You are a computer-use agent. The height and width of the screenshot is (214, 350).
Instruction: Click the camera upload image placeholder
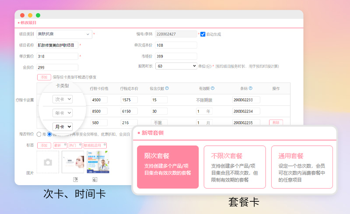click(x=48, y=162)
